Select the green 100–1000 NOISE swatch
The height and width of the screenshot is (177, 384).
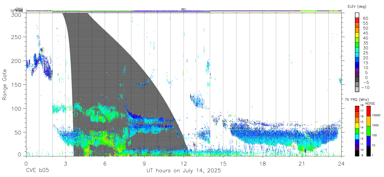(368, 131)
